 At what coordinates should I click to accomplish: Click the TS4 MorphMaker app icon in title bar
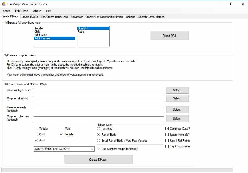pos(4,4)
